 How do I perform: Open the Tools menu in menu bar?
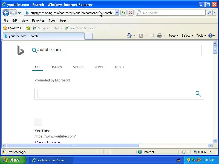point(52,20)
